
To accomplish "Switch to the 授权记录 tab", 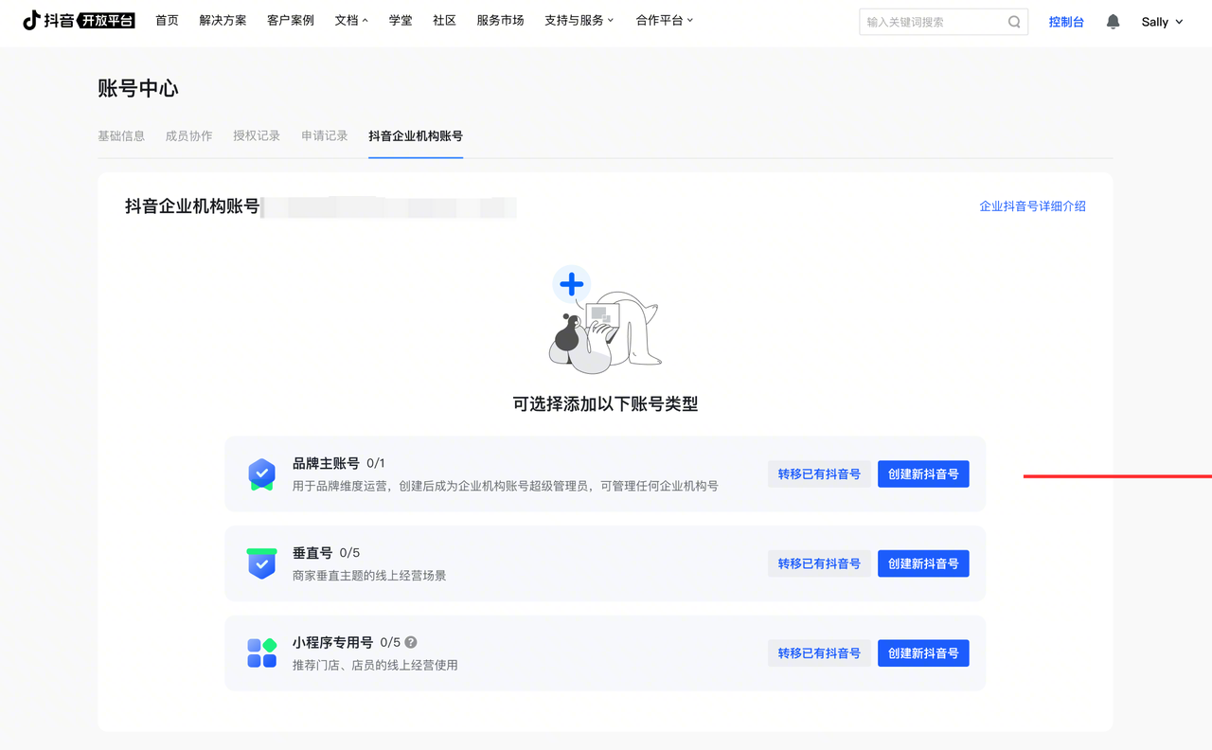I will 257,136.
